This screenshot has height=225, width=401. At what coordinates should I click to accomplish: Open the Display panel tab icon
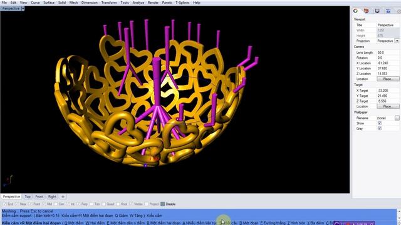click(x=377, y=11)
